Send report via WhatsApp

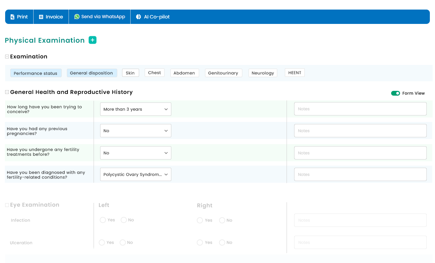(99, 17)
